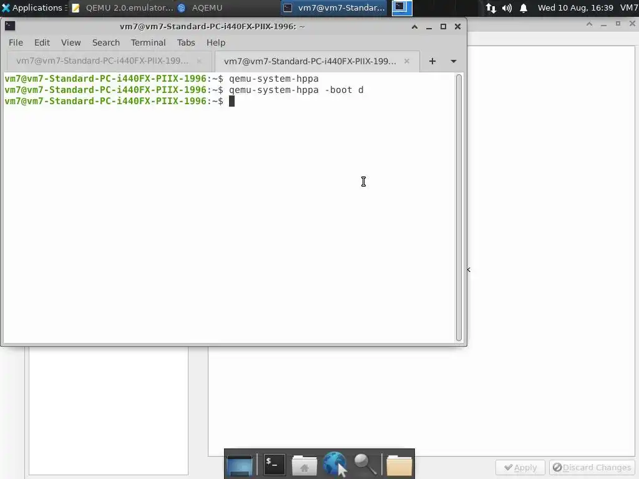Open home folder file manager dock icon

click(x=304, y=465)
